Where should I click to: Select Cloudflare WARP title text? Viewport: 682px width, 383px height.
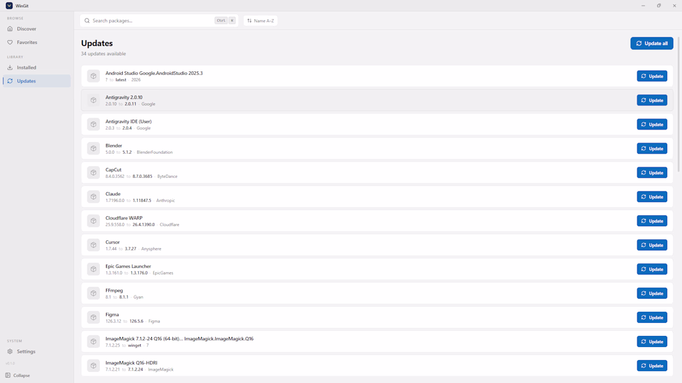tap(124, 218)
